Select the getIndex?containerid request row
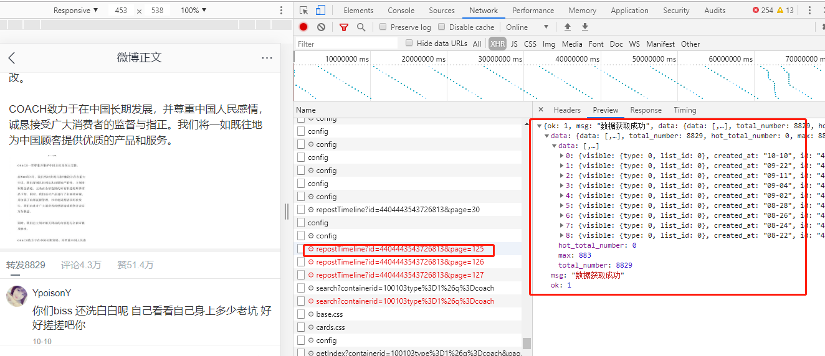Screen dimensions: 825x356 (x=408, y=353)
